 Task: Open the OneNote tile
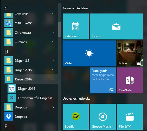pyautogui.click(x=130, y=80)
